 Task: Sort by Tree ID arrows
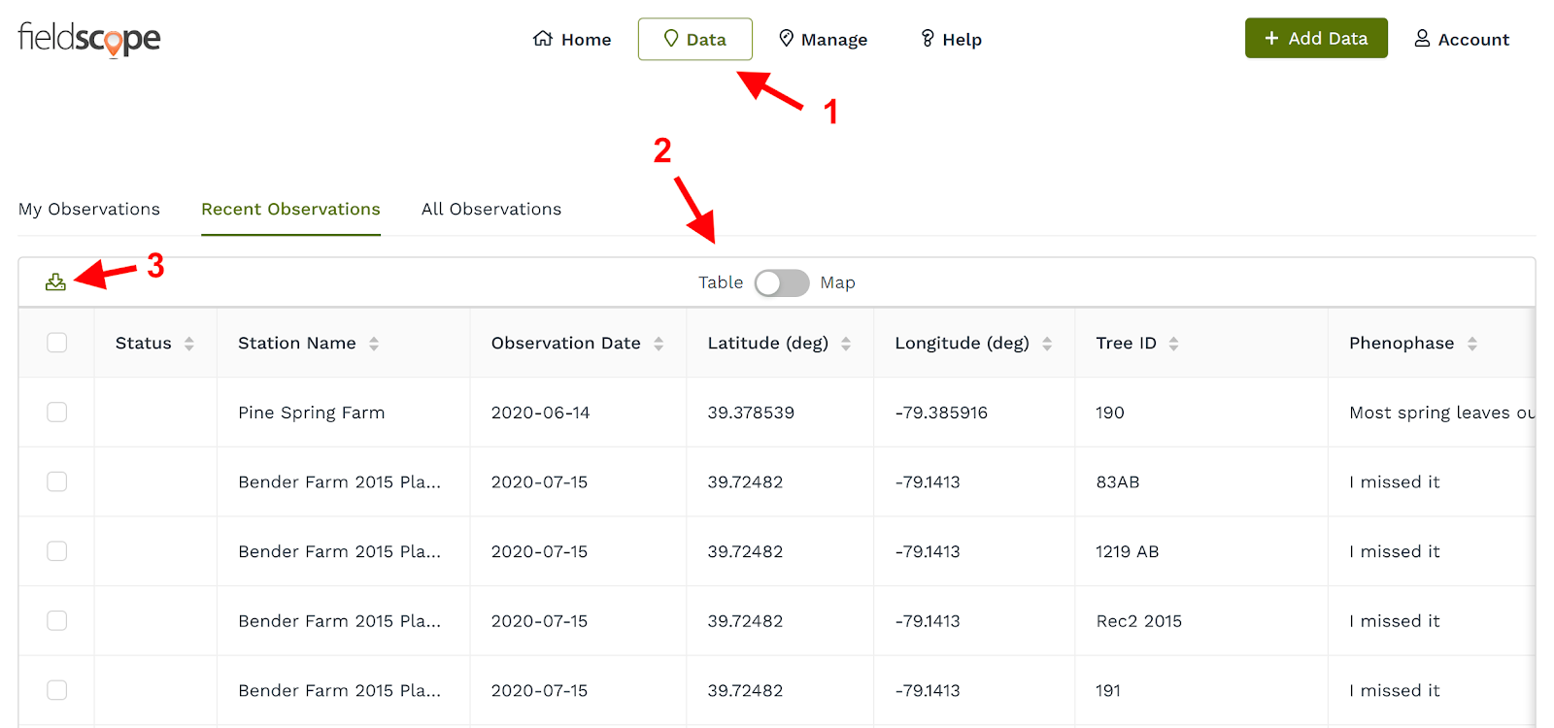(x=1173, y=344)
